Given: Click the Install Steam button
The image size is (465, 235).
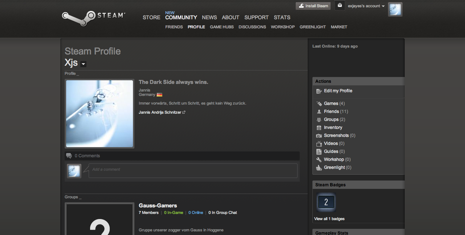Looking at the screenshot, I should (313, 6).
